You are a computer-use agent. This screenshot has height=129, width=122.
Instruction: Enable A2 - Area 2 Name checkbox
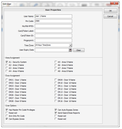(7, 65)
